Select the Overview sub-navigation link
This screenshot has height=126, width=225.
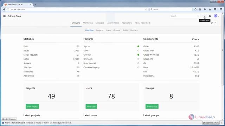coord(89,30)
